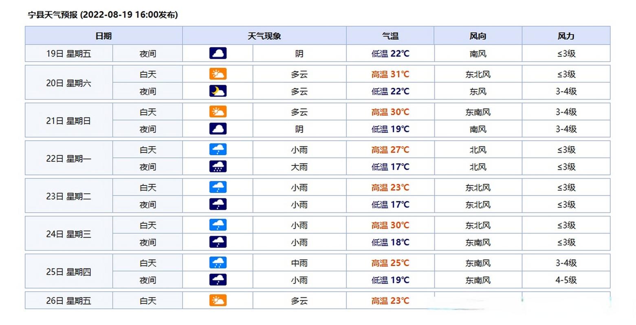The height and width of the screenshot is (325, 636).
Task: Click 大雨 weather text for 22日 night
Action: [x=299, y=167]
